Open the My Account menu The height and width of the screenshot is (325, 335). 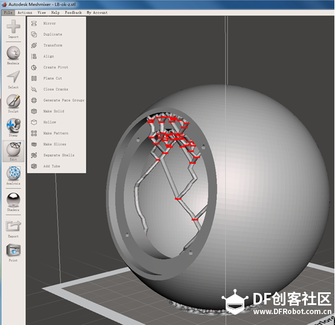(97, 13)
